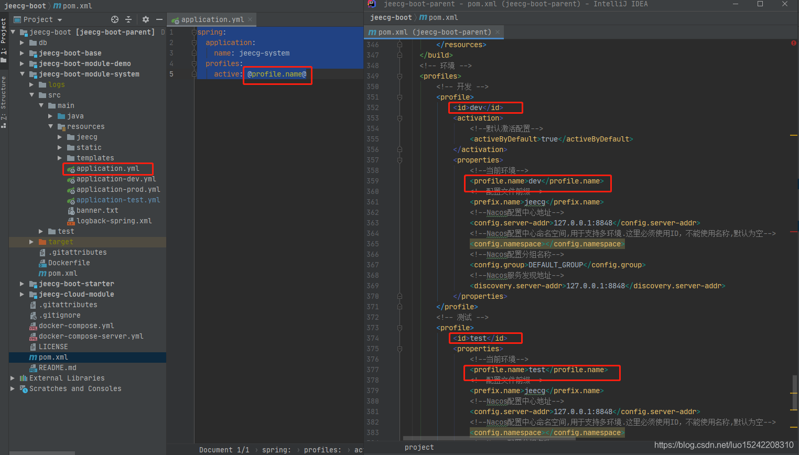Click 'spring:' breadcrumb in yml status bar
The height and width of the screenshot is (455, 799).
(276, 450)
